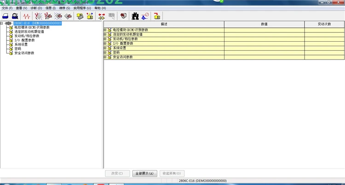
Task: Select 系统设置 in the left tree
Action: coord(21,44)
